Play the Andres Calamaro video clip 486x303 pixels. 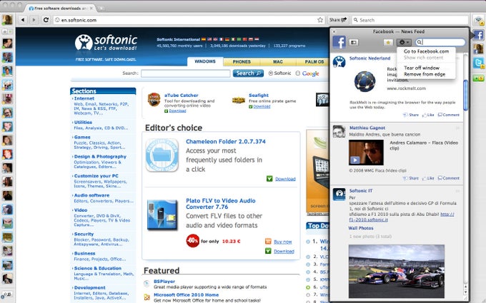[355, 160]
